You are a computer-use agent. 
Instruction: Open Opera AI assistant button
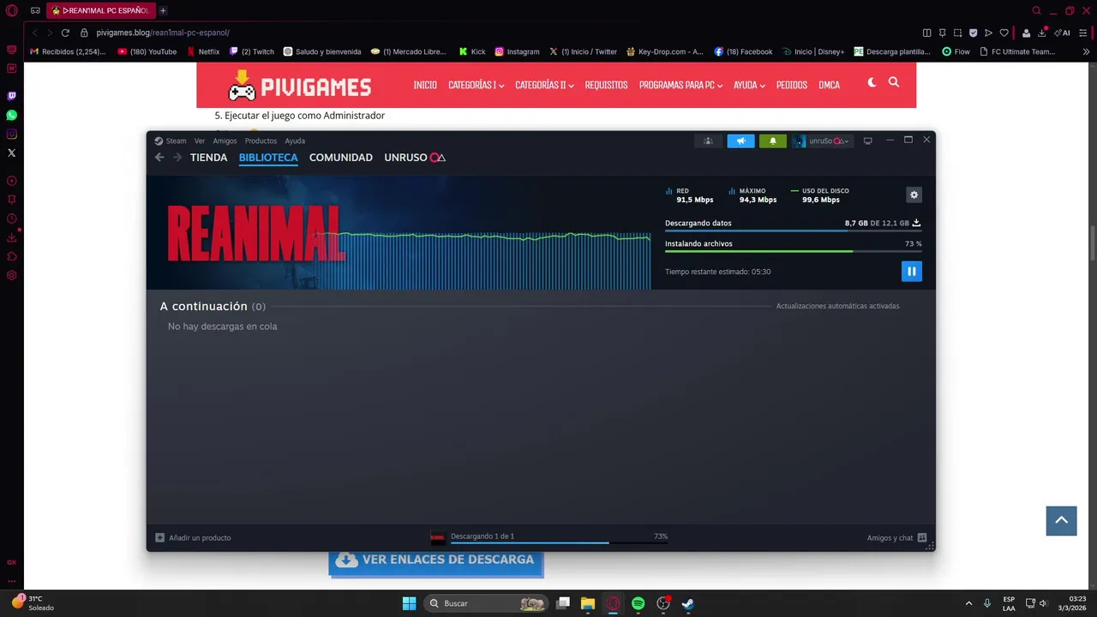(x=1063, y=33)
